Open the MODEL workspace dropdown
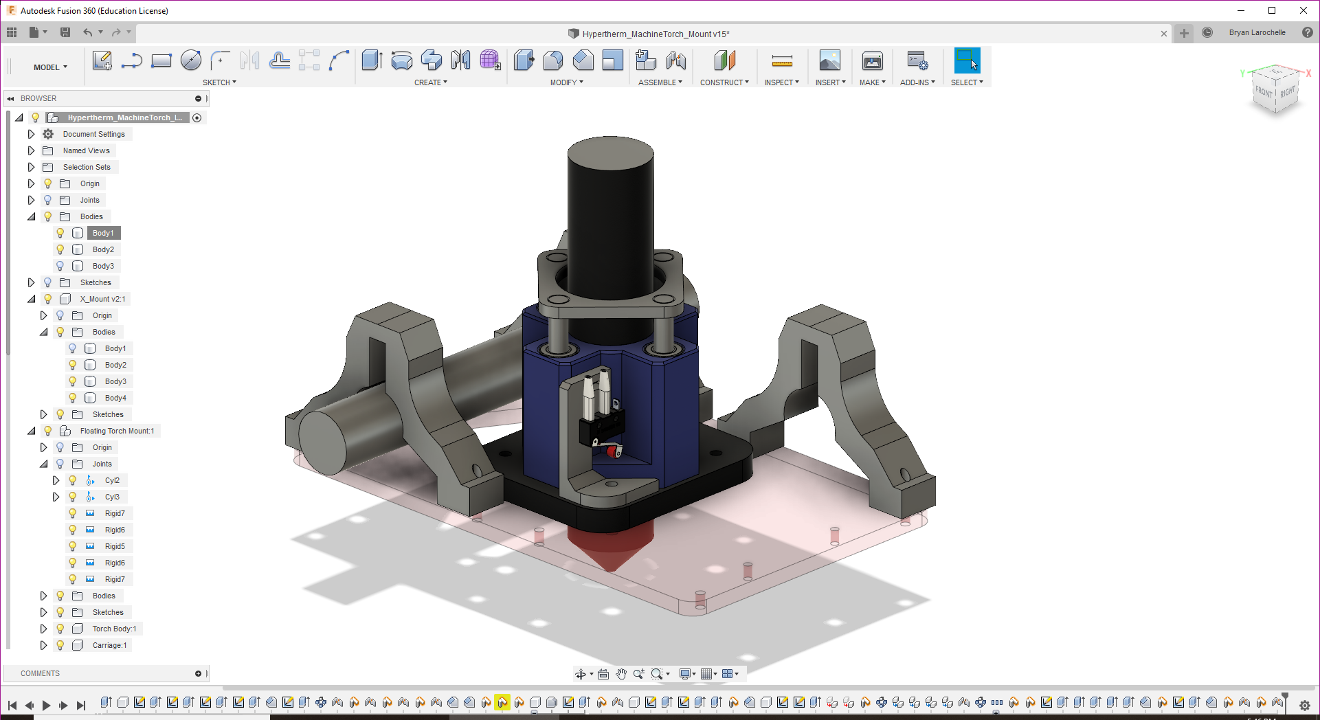 (x=50, y=67)
